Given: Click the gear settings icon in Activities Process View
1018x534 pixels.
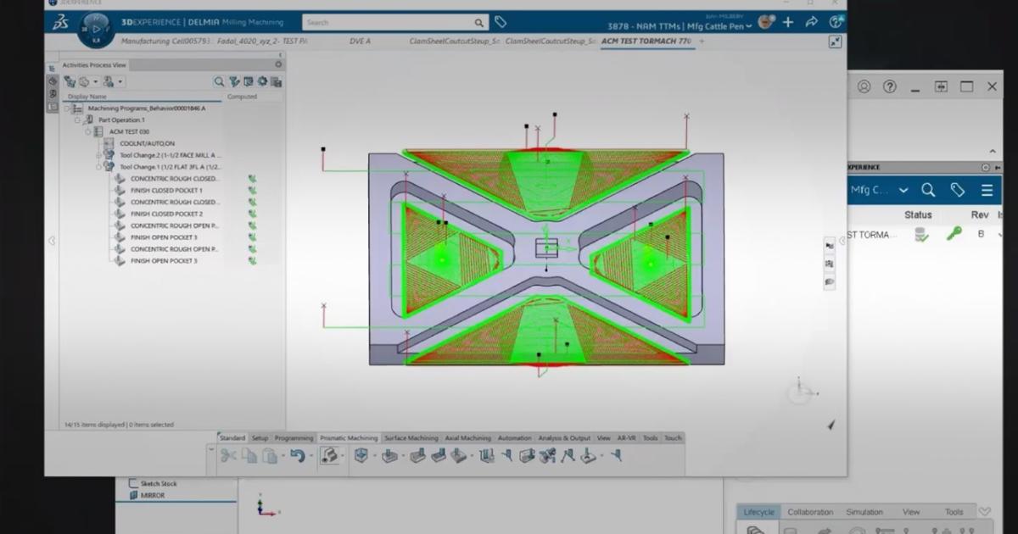Looking at the screenshot, I should coord(262,82).
